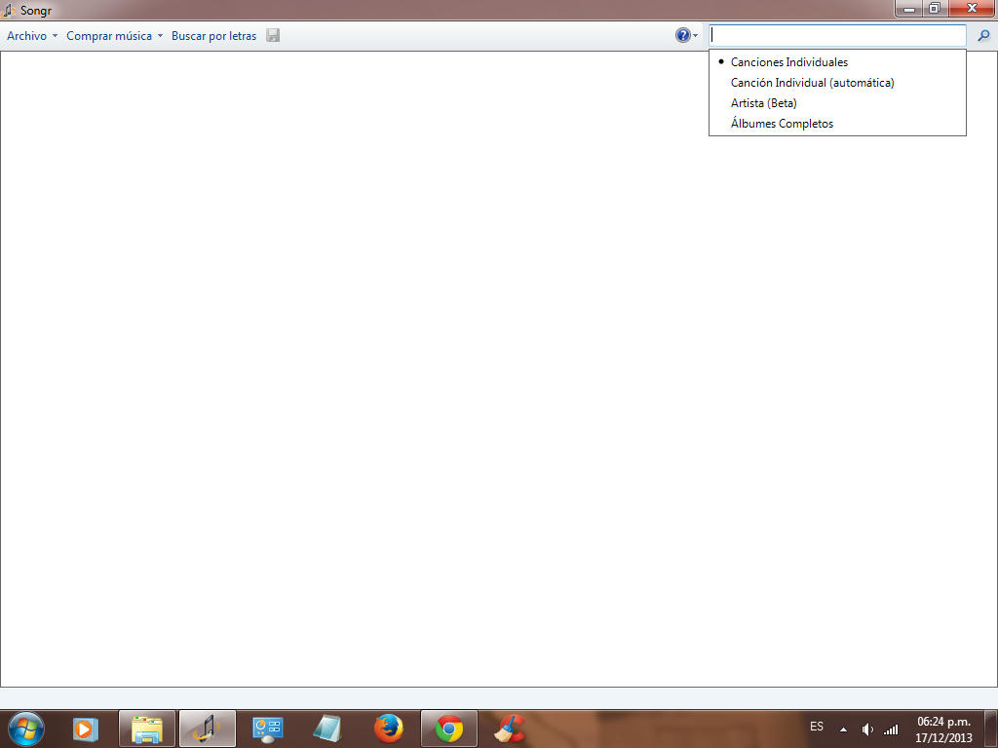This screenshot has width=998, height=748.
Task: Open the Windows Start menu
Action: point(25,729)
